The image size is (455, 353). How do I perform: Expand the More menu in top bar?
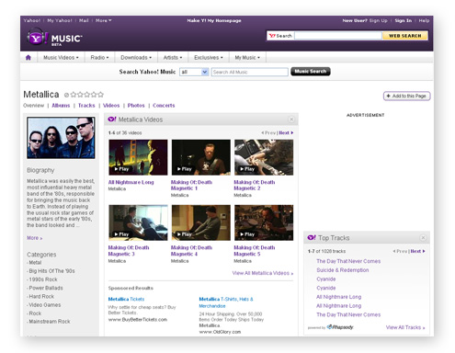click(x=104, y=20)
